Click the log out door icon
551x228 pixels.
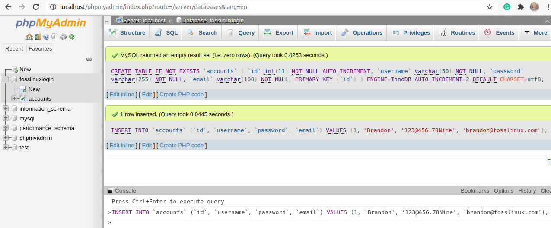38,37
